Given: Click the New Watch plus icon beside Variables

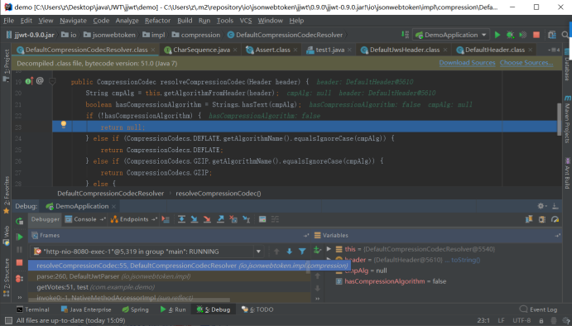Looking at the screenshot, I should click(317, 250).
